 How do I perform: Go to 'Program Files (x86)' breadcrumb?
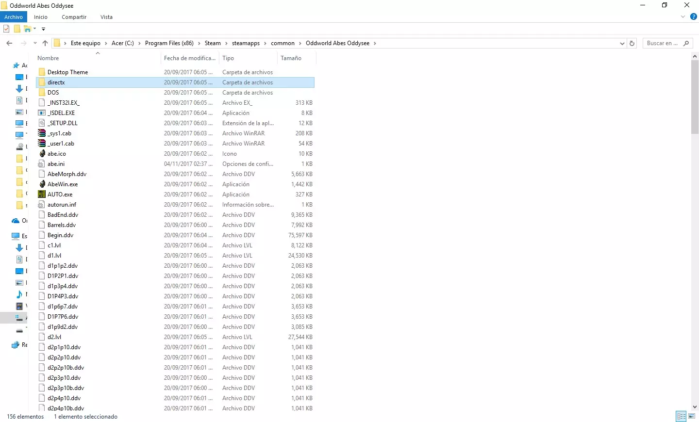pyautogui.click(x=169, y=43)
